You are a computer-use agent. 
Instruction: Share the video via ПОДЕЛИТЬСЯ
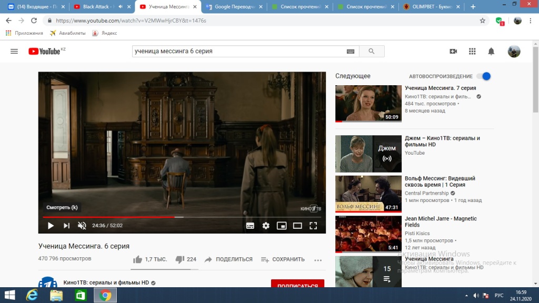228,259
